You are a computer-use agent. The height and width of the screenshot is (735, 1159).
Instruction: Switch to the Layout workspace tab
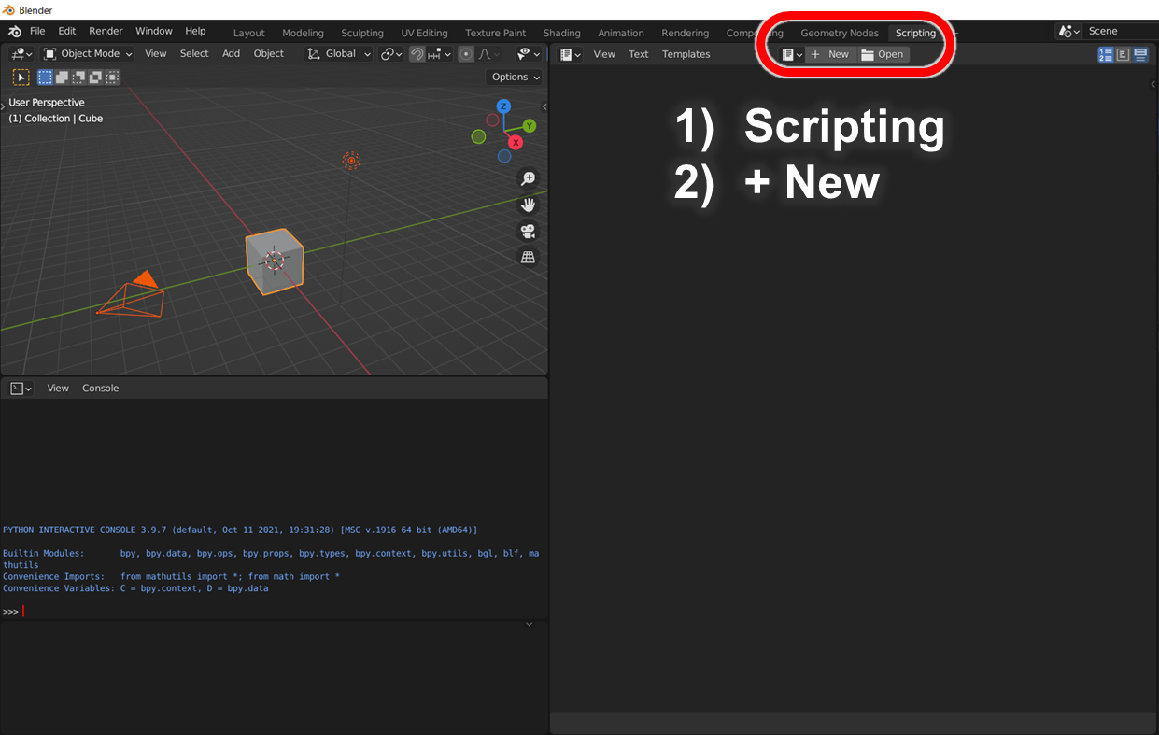click(x=248, y=32)
